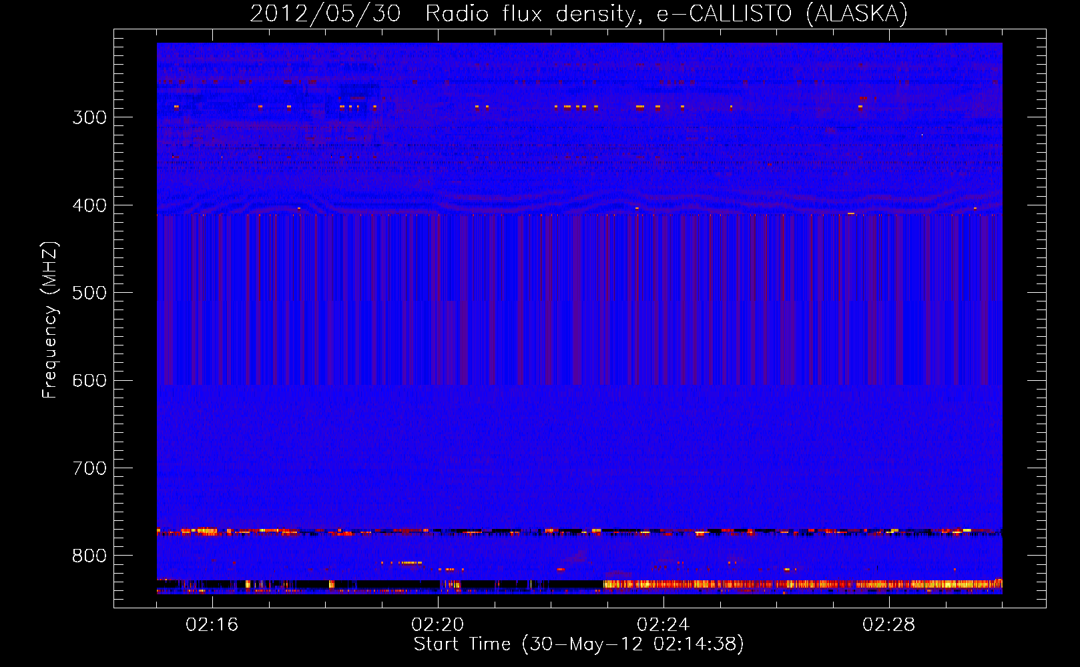Click the 02:20 time tick label
The width and height of the screenshot is (1080, 667).
(438, 625)
